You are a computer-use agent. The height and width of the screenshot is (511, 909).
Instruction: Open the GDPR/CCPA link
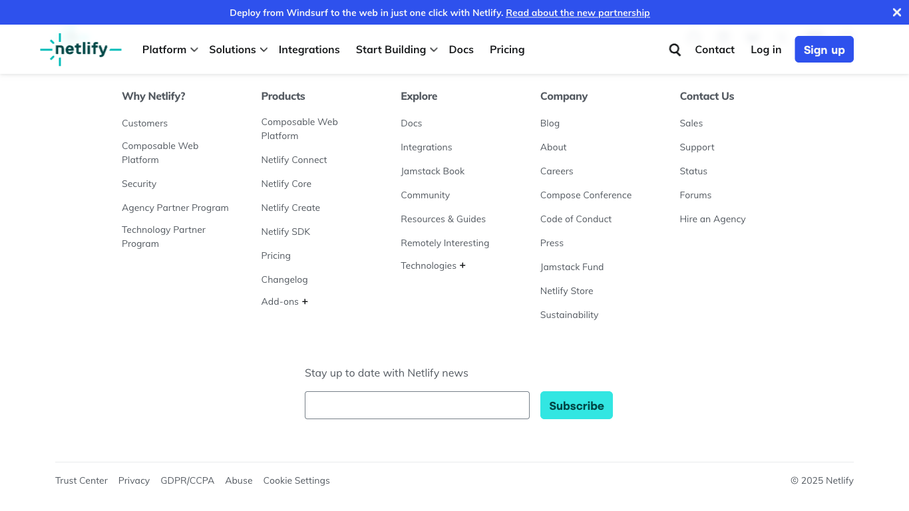(x=187, y=480)
